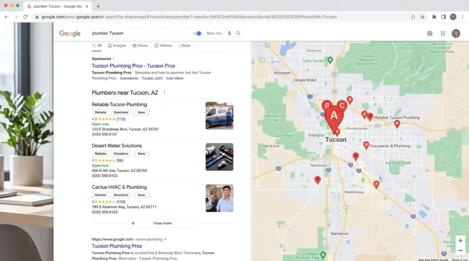Open Website for Desert Water Solutions

click(x=100, y=154)
